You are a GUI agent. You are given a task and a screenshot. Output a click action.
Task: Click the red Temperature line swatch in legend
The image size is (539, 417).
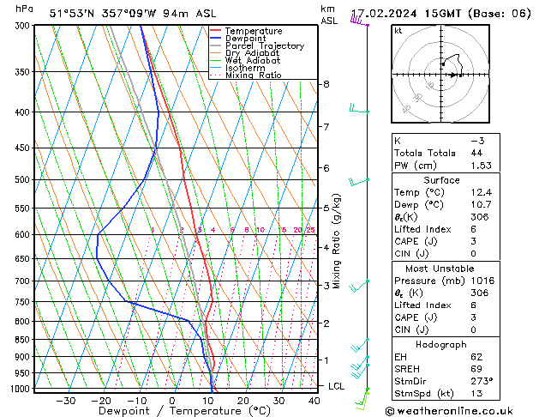click(x=216, y=31)
